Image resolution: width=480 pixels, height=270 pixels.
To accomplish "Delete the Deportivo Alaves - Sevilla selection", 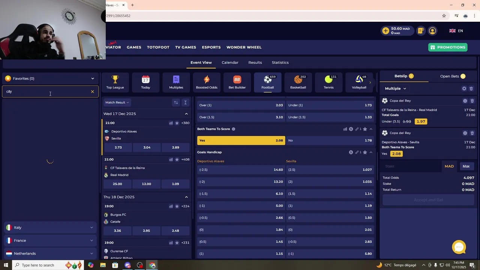I will pos(472,133).
